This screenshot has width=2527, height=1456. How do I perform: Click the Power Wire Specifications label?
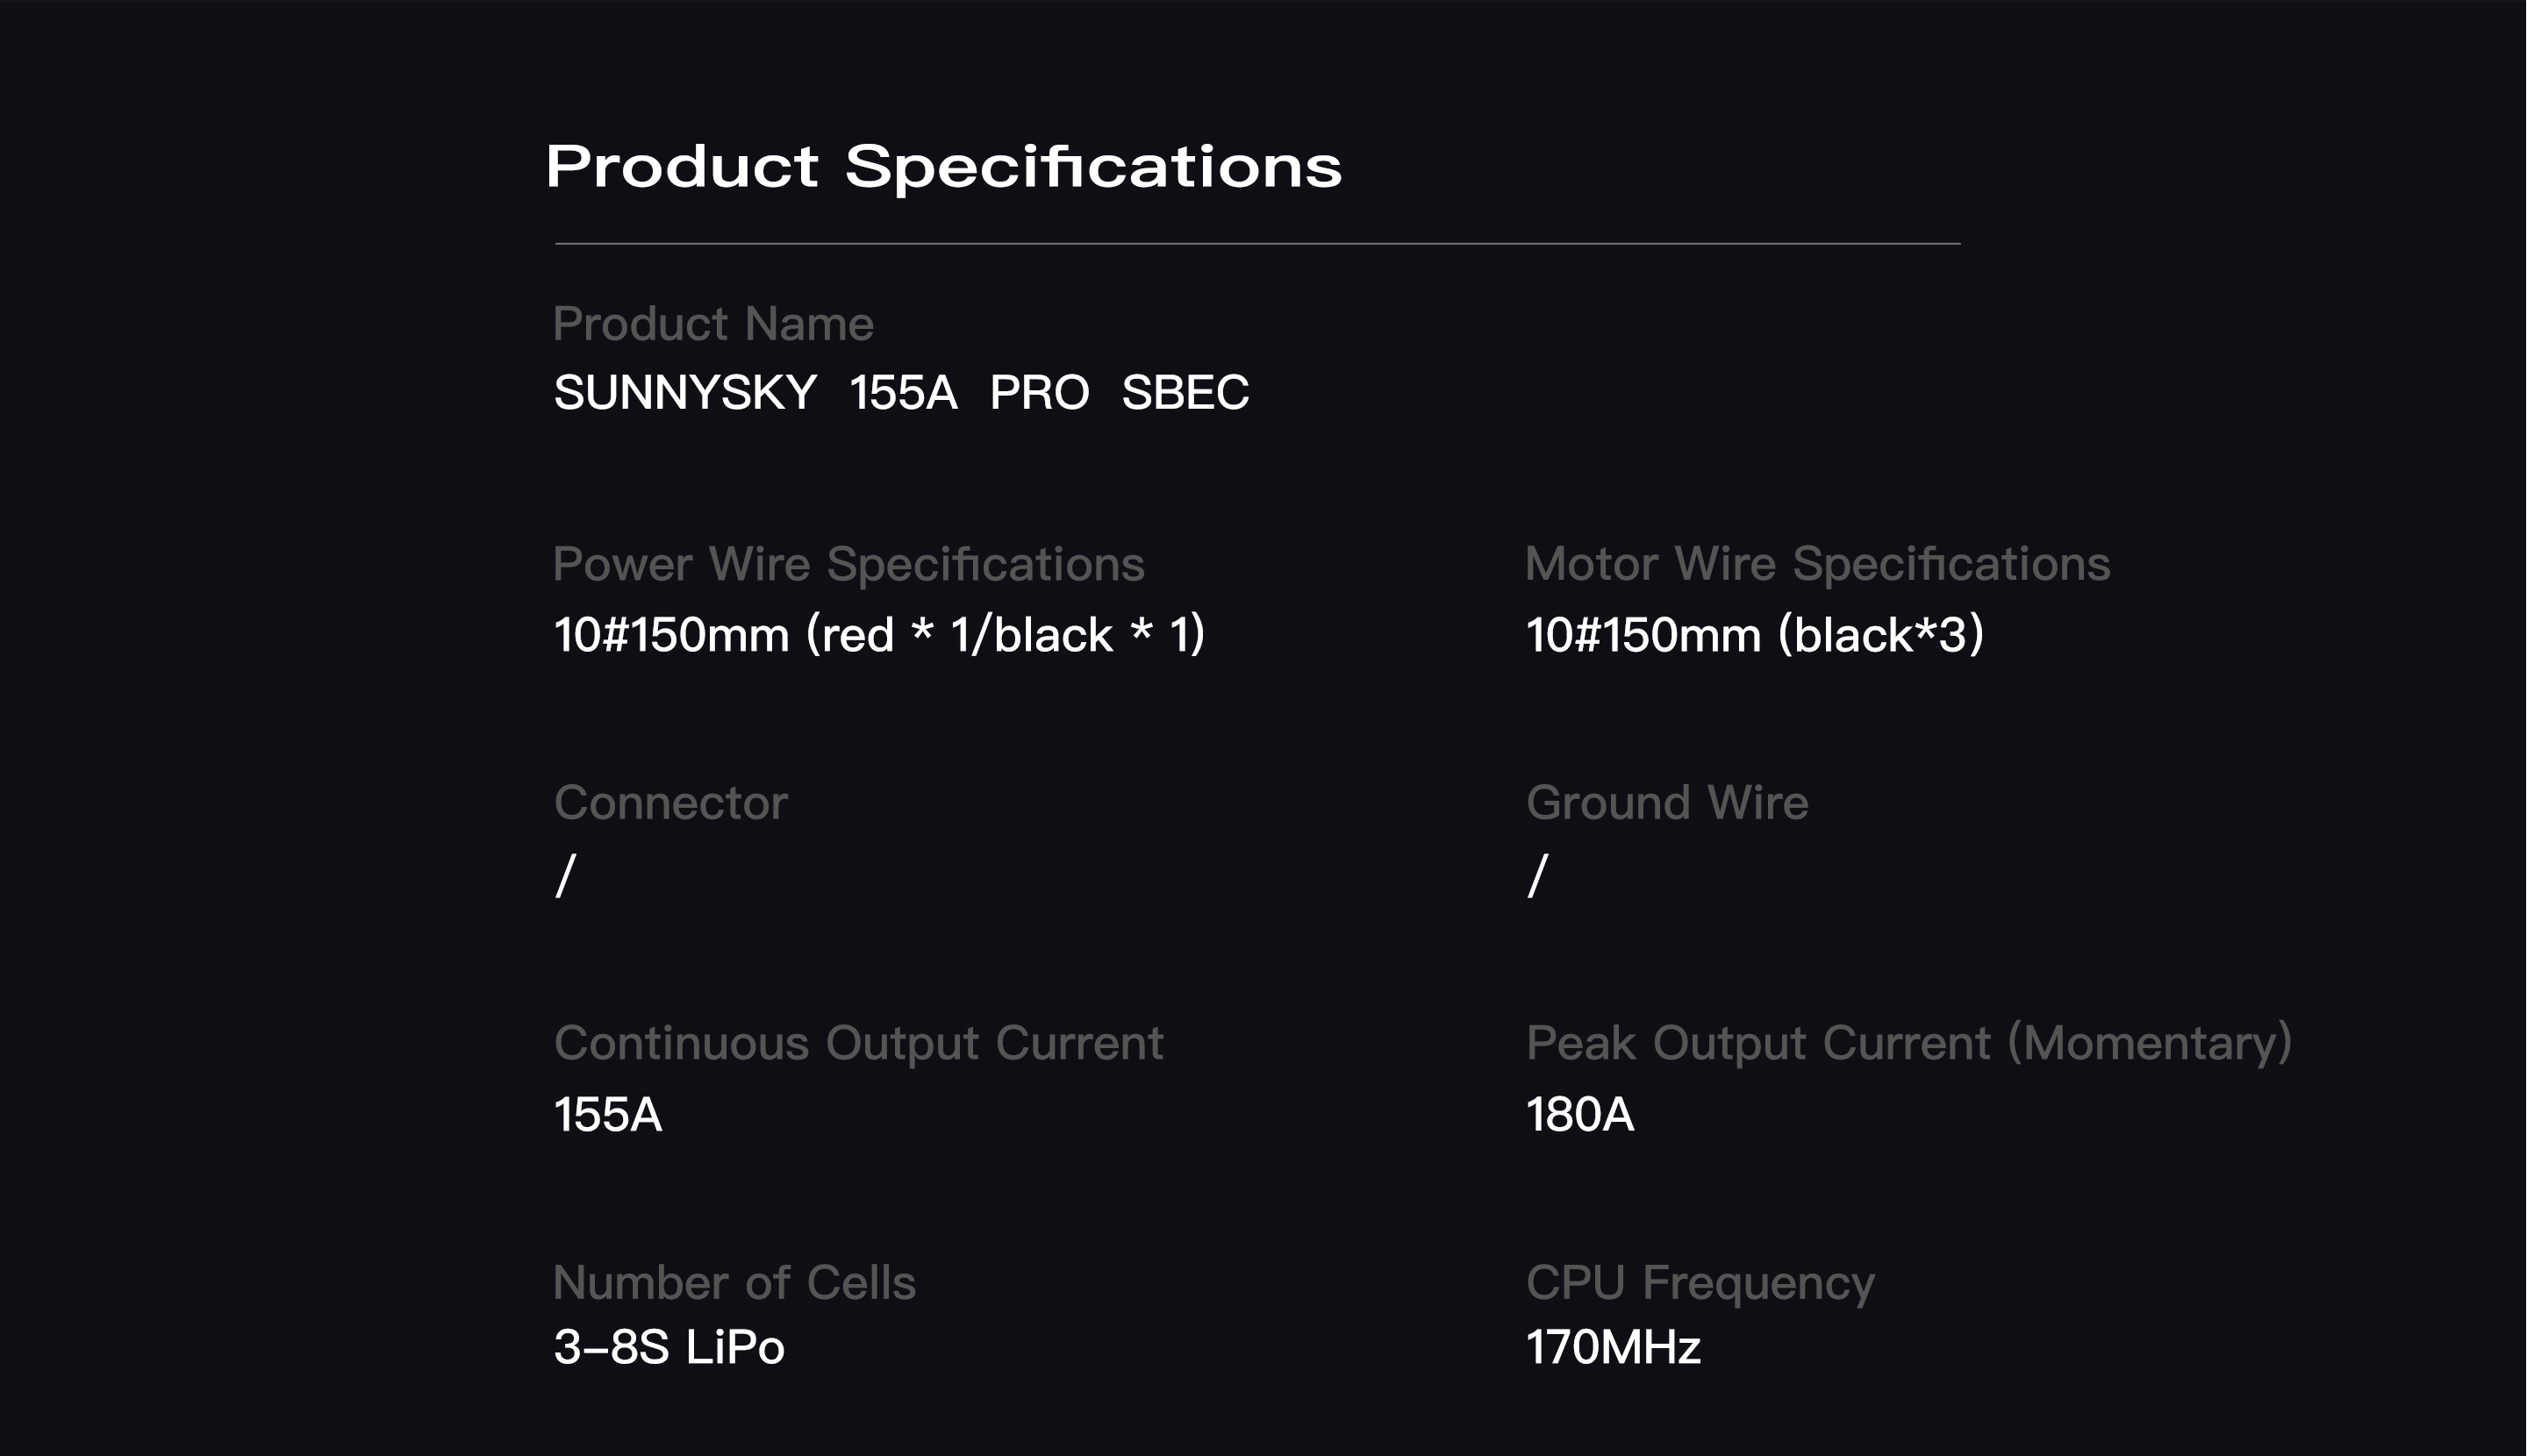pos(848,564)
